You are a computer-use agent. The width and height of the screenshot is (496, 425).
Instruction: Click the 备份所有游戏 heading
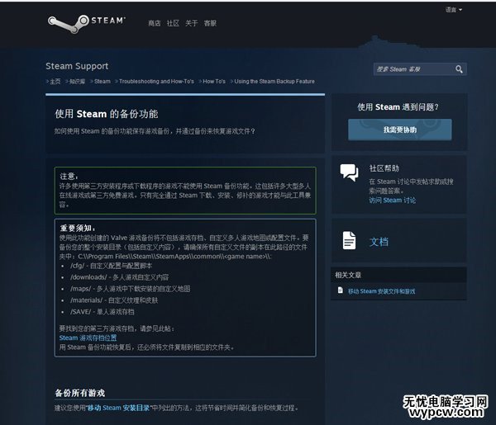tap(79, 393)
